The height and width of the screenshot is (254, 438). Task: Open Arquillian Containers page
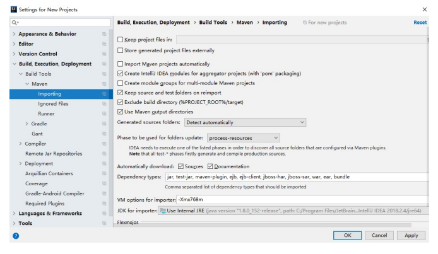49,173
